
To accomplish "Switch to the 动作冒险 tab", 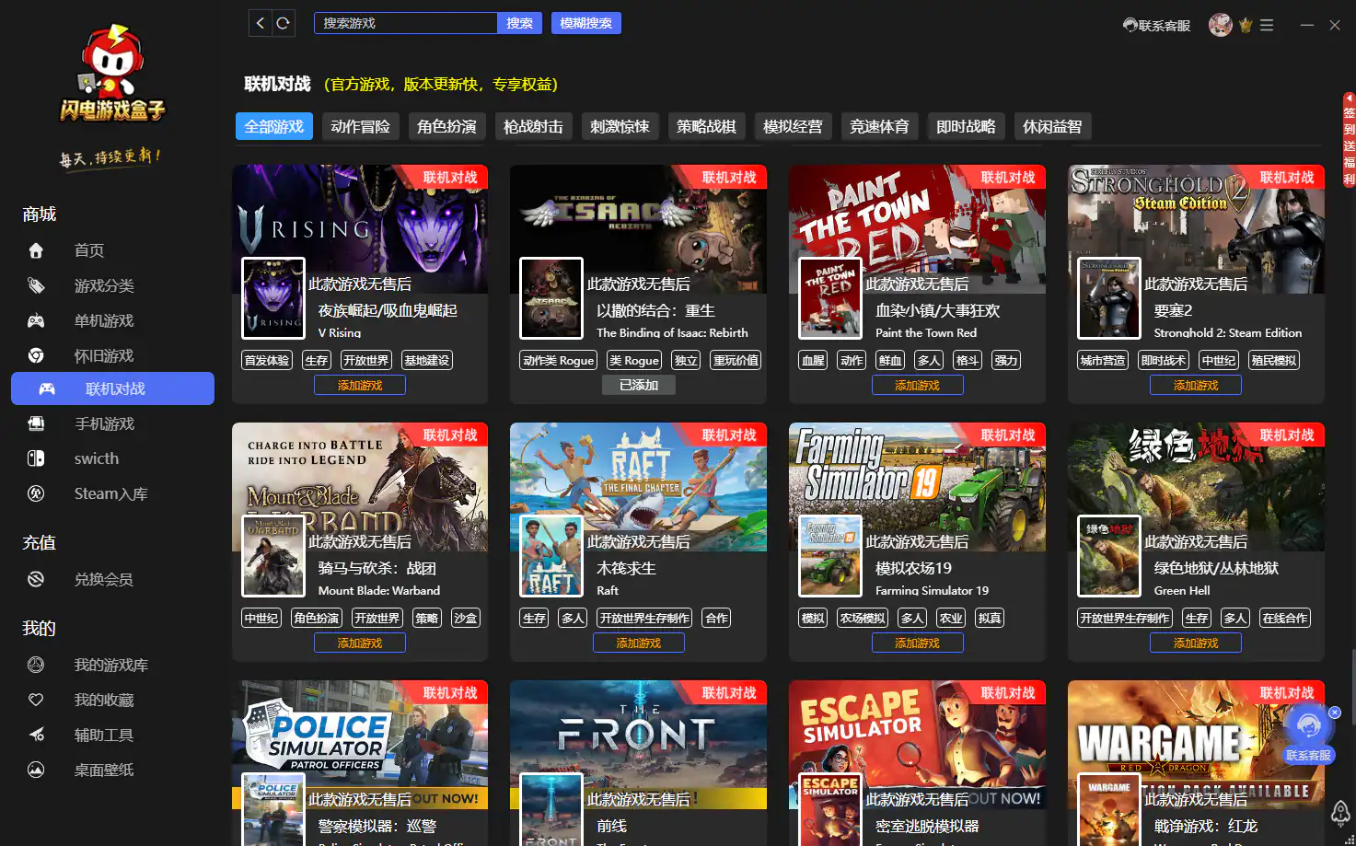I will 361,126.
